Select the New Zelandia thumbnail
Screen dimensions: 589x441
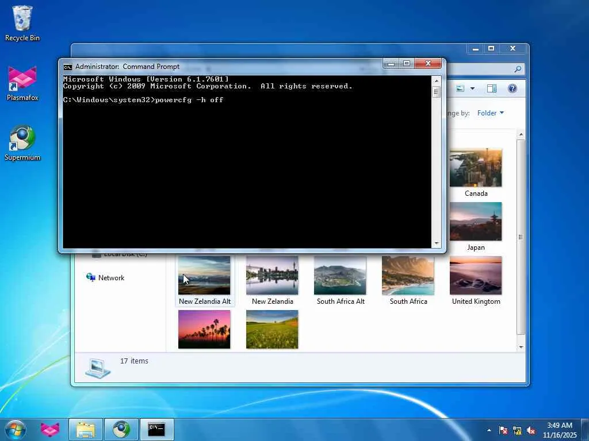272,275
